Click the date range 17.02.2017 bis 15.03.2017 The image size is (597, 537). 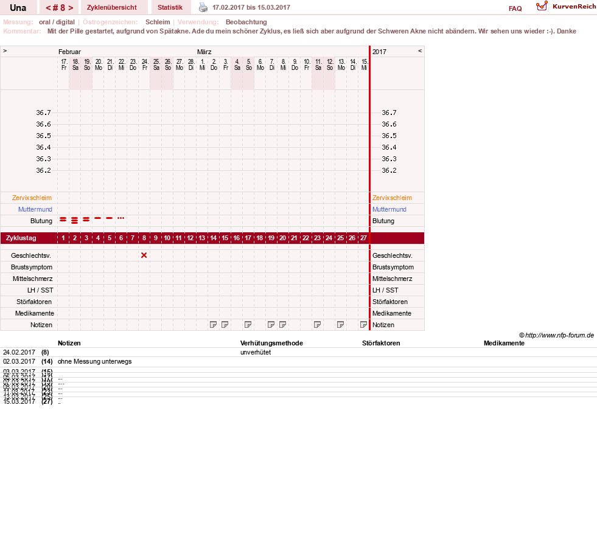point(251,8)
